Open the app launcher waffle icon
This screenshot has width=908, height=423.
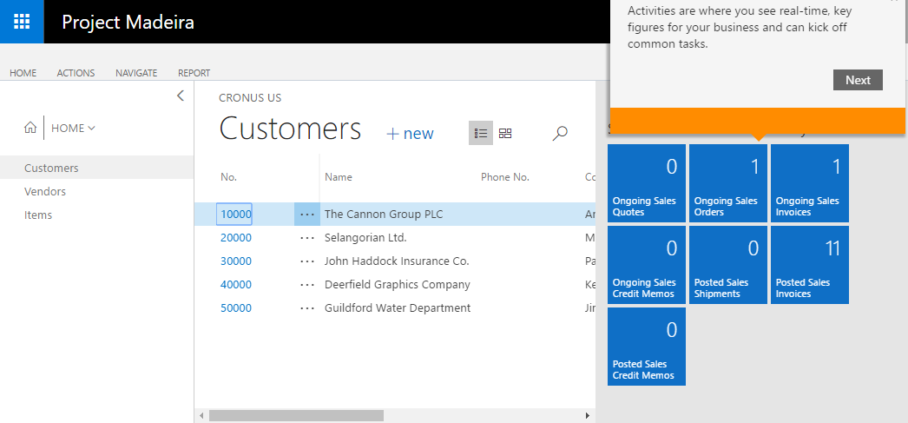[22, 22]
